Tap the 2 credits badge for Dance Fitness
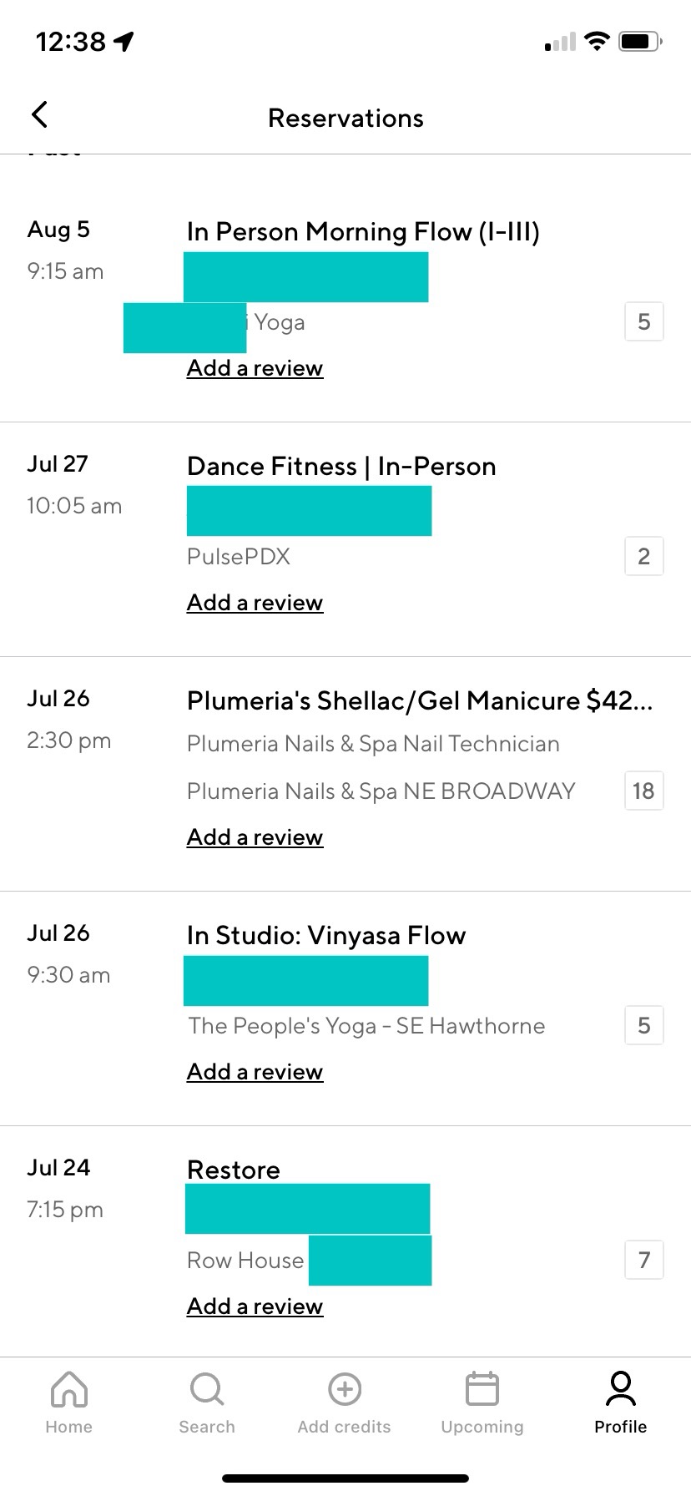Viewport: 691px width, 1496px height. 643,556
